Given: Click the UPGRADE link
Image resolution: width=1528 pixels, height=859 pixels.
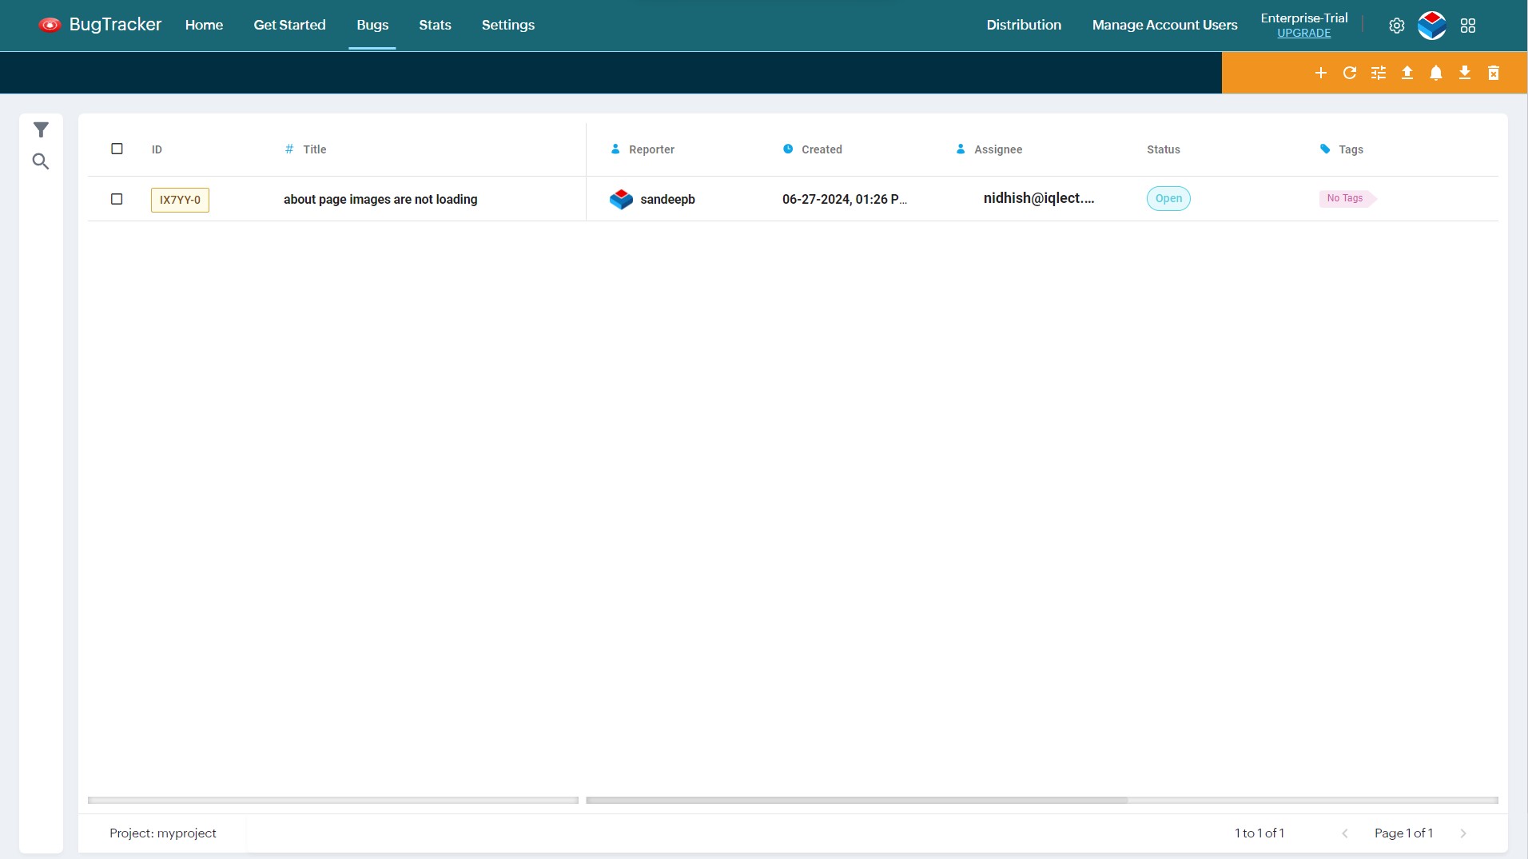Looking at the screenshot, I should click(1303, 33).
